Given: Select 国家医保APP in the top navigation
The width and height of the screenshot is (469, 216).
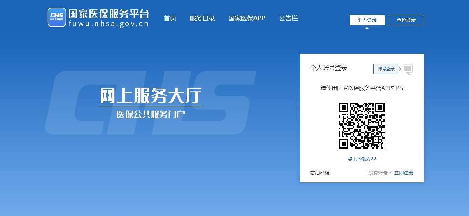Looking at the screenshot, I should point(247,18).
